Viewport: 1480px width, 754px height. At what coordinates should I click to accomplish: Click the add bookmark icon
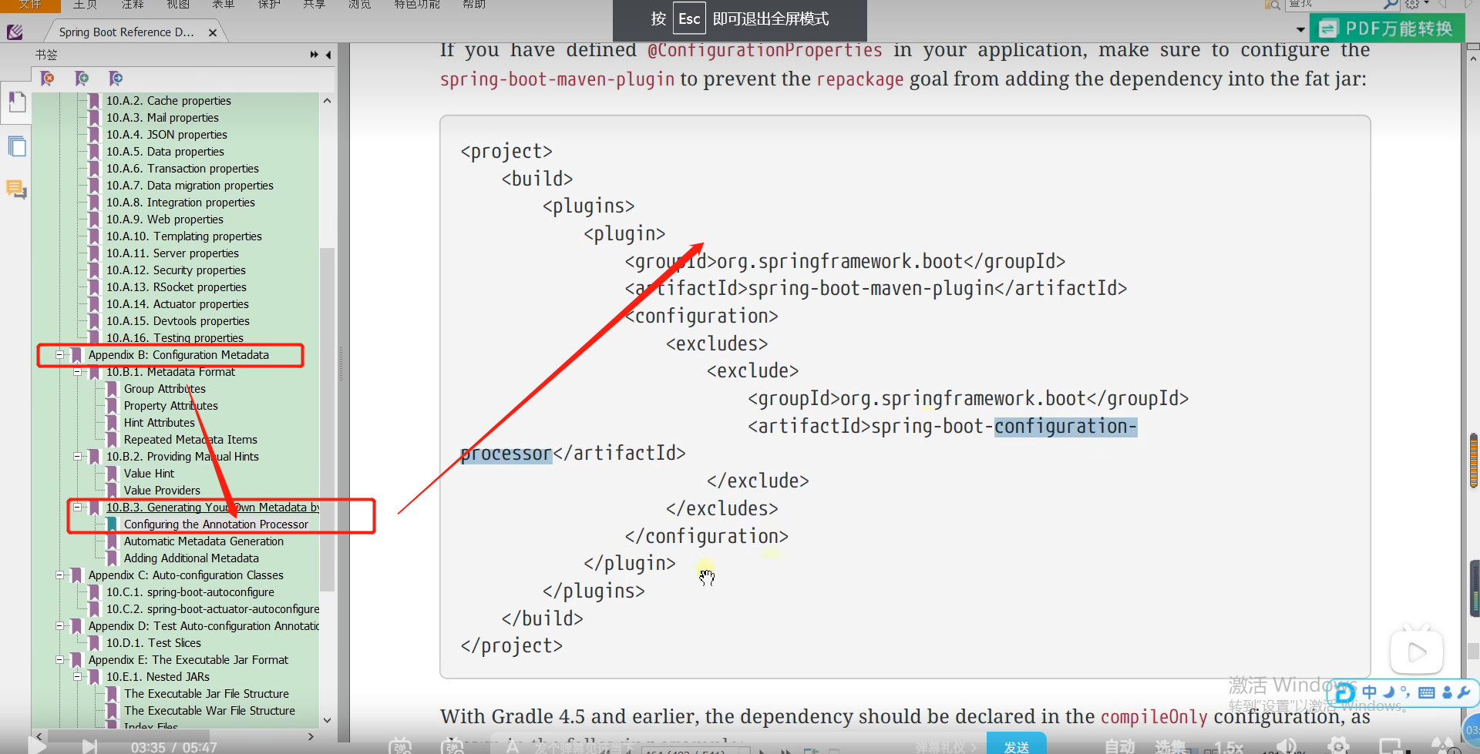[82, 79]
